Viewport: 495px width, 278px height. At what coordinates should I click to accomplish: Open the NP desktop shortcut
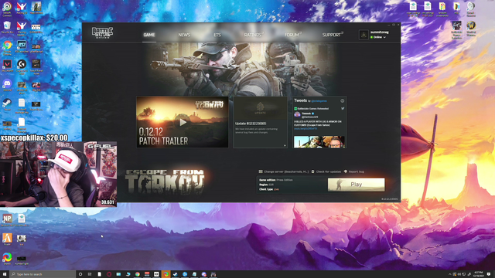(7, 220)
